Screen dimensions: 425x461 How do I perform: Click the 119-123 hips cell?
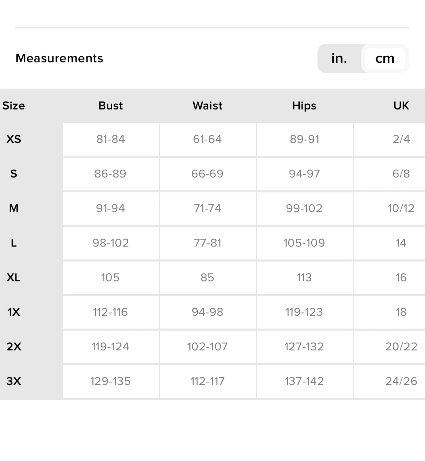click(x=304, y=312)
